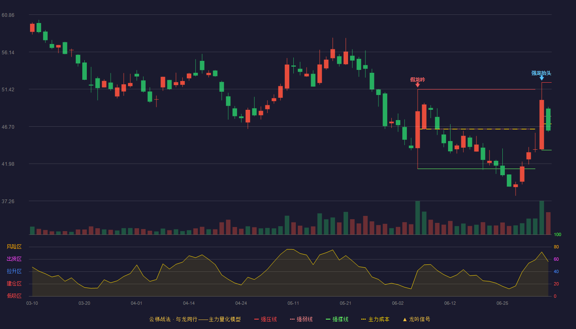The height and width of the screenshot is (329, 576).
Task: Click the magenta 60 indicator scale value
Action: click(556, 259)
